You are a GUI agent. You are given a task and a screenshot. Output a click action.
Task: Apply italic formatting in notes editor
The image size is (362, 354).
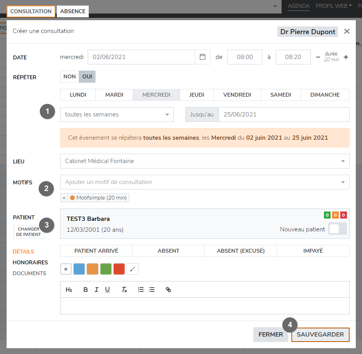[97, 290]
